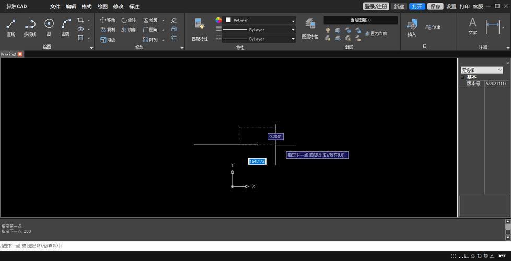
Task: Click the 移动 move tool
Action: click(108, 20)
